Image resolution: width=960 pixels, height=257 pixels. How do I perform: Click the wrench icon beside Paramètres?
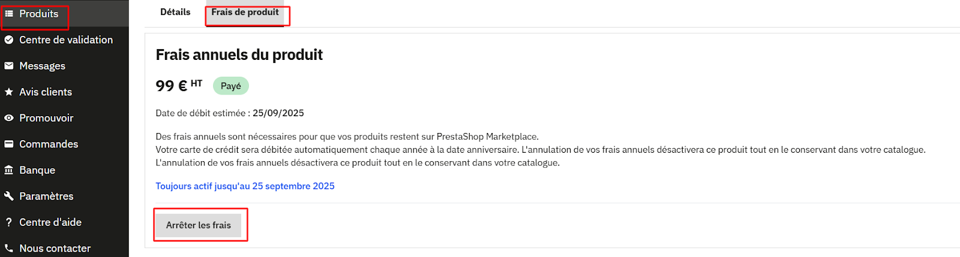(9, 196)
